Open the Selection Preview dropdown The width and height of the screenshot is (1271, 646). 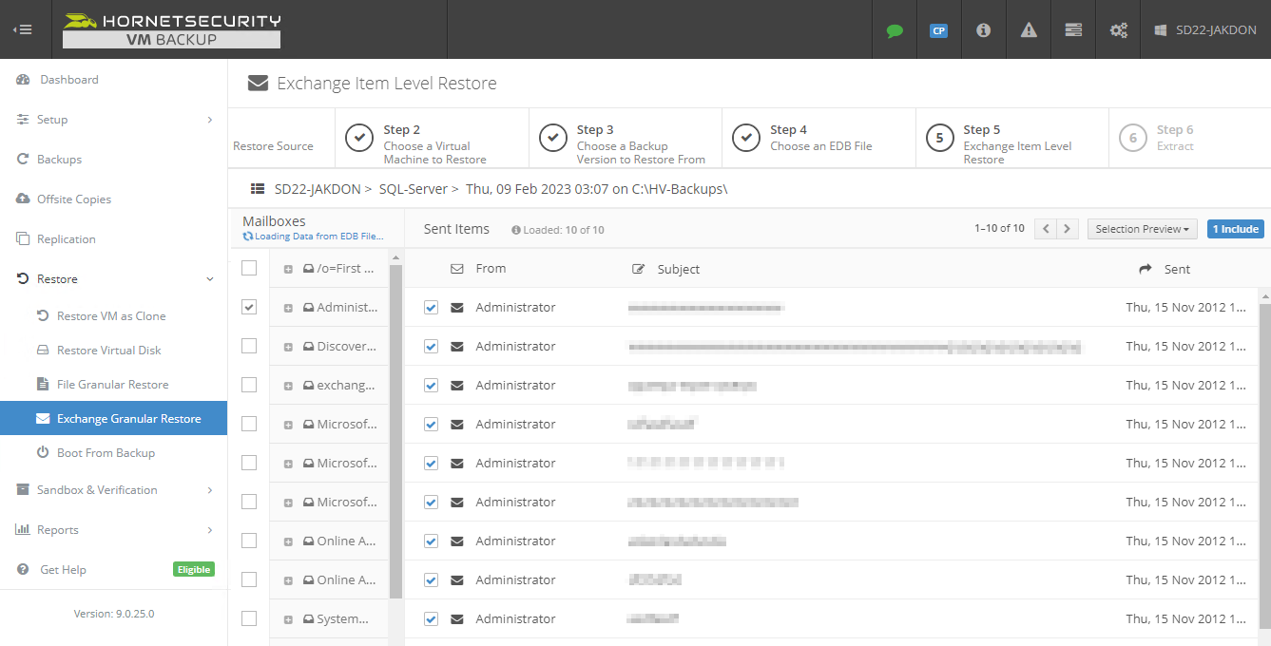pyautogui.click(x=1142, y=229)
